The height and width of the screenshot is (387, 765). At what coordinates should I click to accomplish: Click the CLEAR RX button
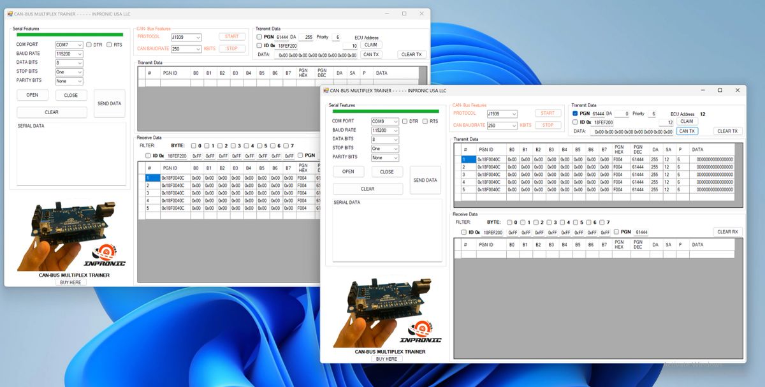point(727,232)
